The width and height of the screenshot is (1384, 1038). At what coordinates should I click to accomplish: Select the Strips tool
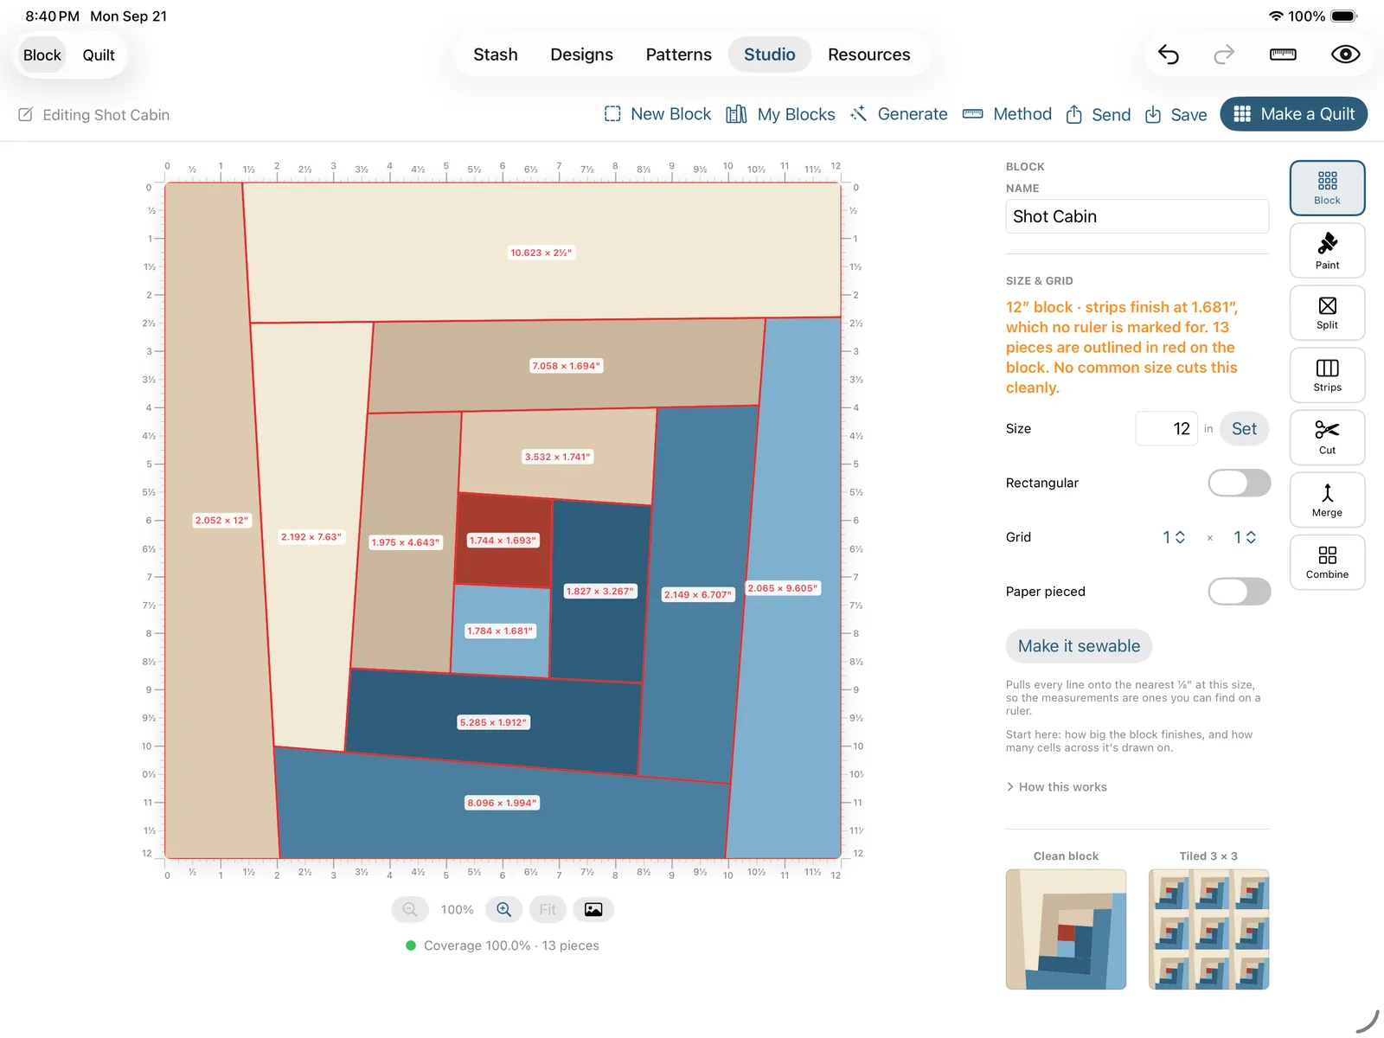coord(1327,375)
